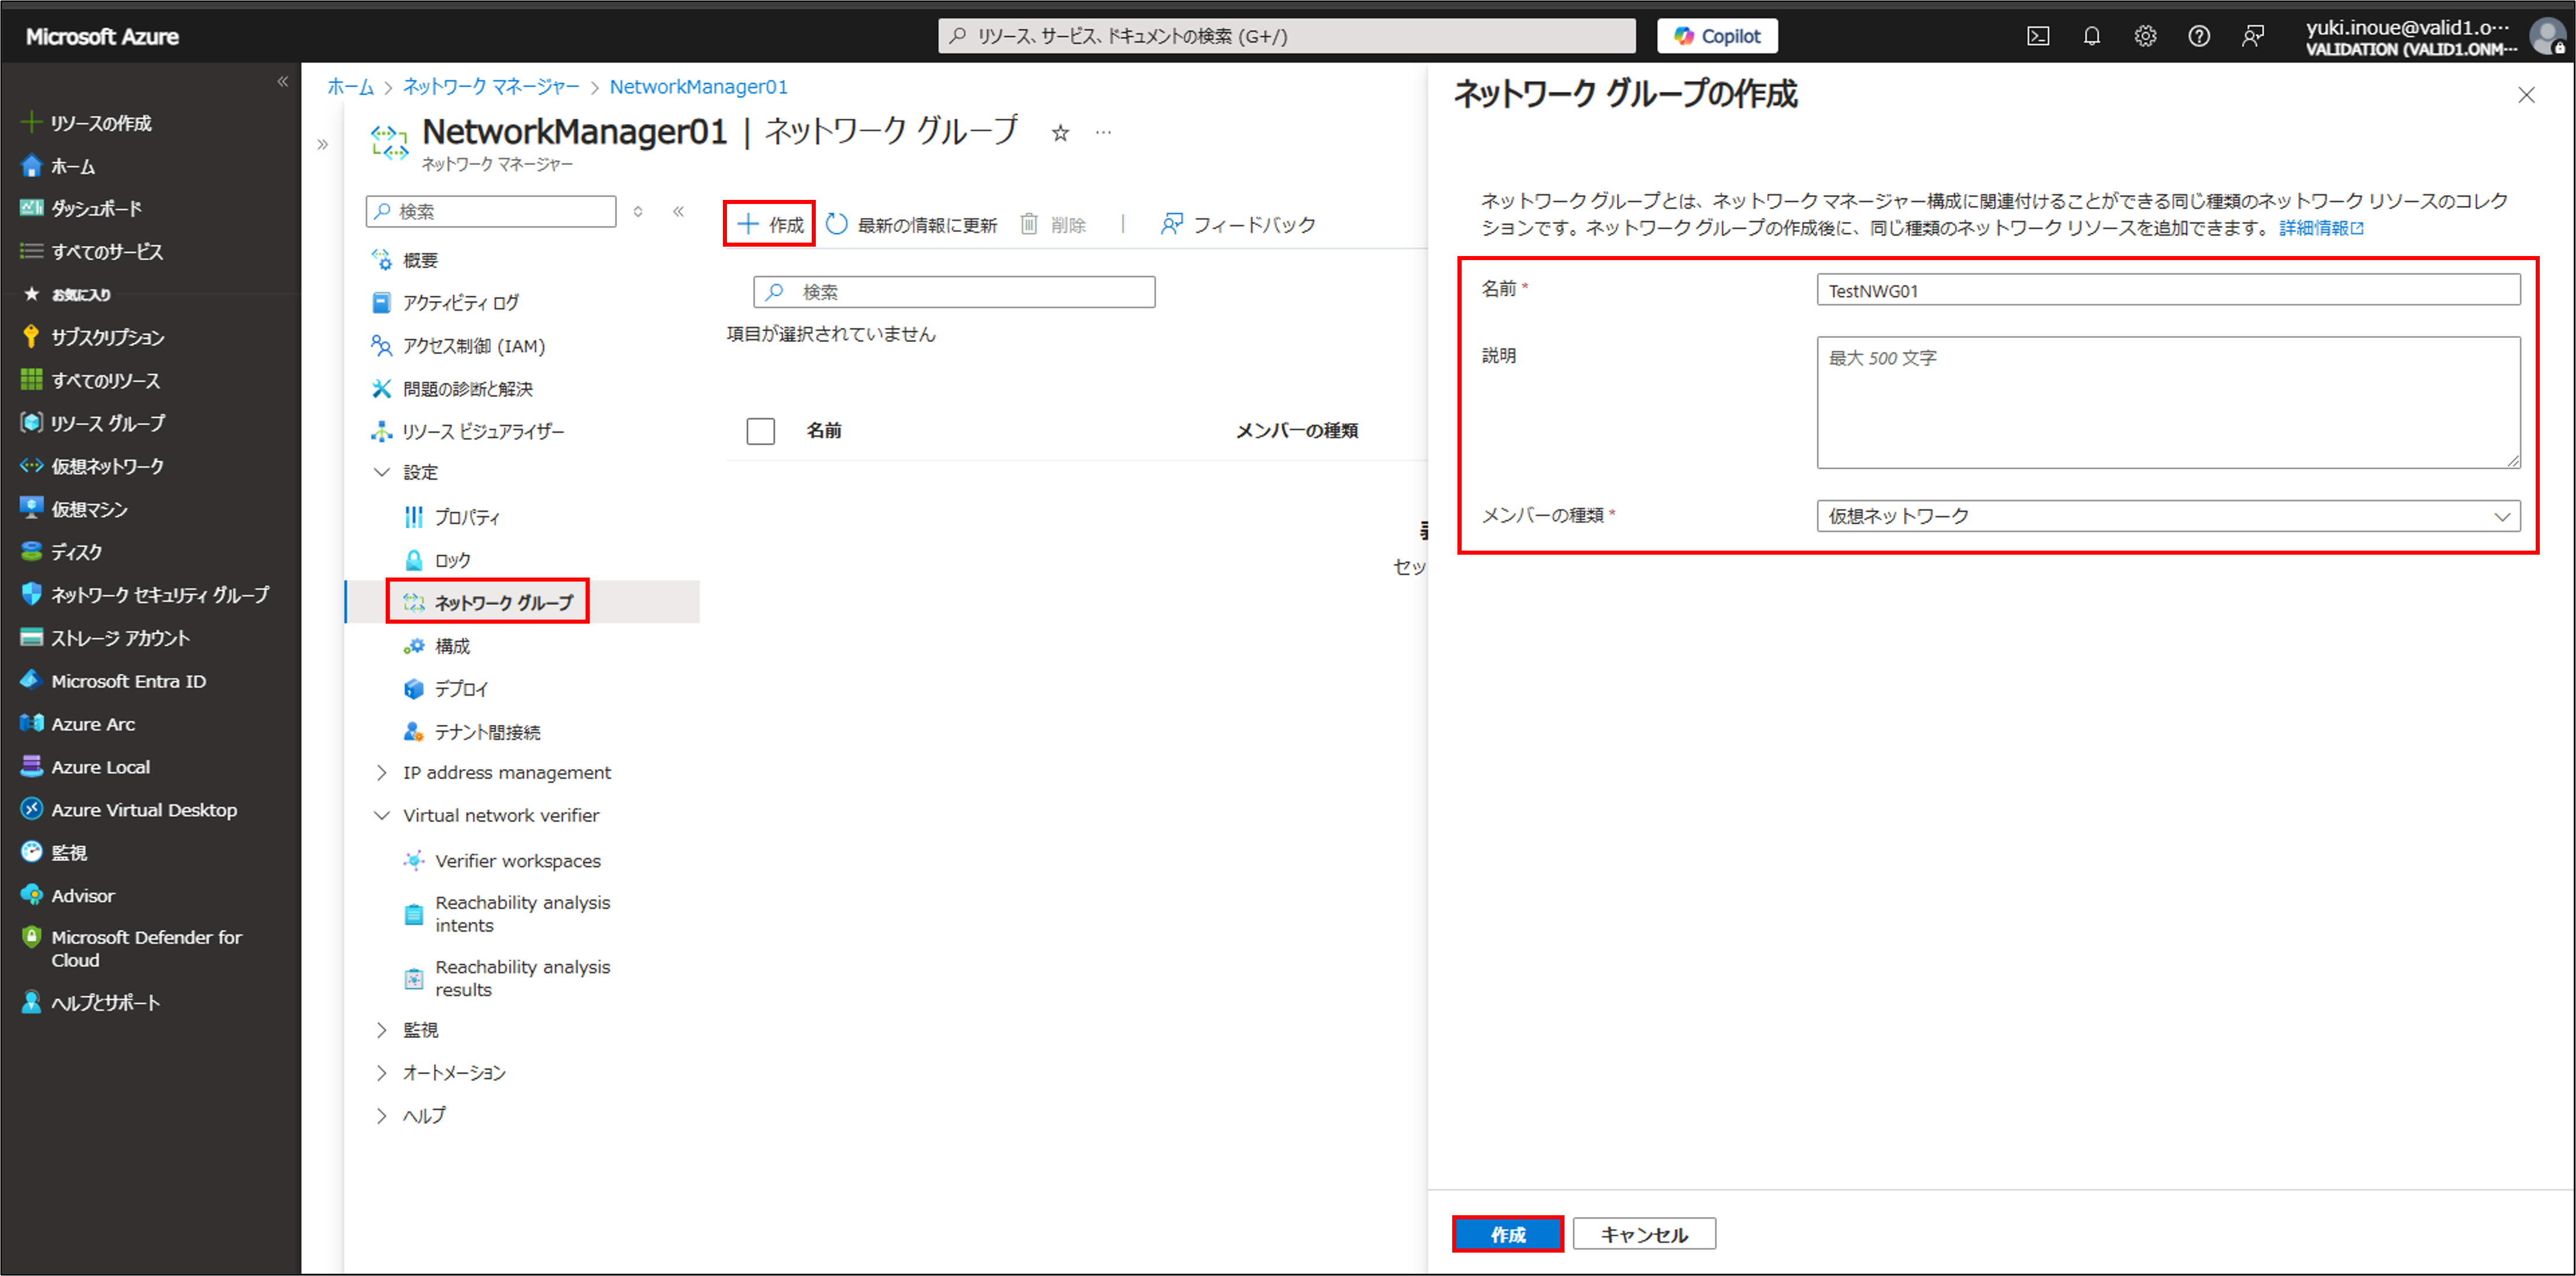Screen dimensions: 2576x1276
Task: Toggle the select-all checkbox beside 名前
Action: (760, 431)
